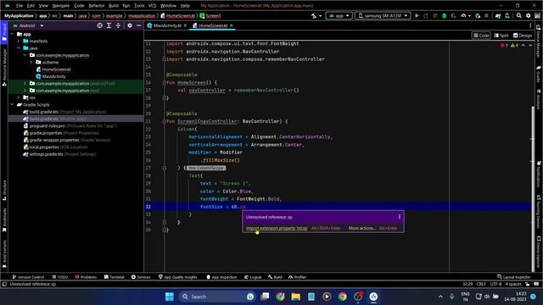
Task: Click More actions link in tooltip
Action: coord(361,228)
